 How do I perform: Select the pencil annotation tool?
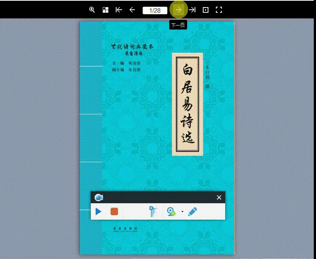click(192, 211)
